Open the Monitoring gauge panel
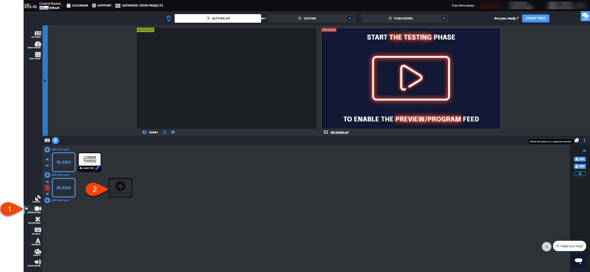590x272 pixels. 37,45
